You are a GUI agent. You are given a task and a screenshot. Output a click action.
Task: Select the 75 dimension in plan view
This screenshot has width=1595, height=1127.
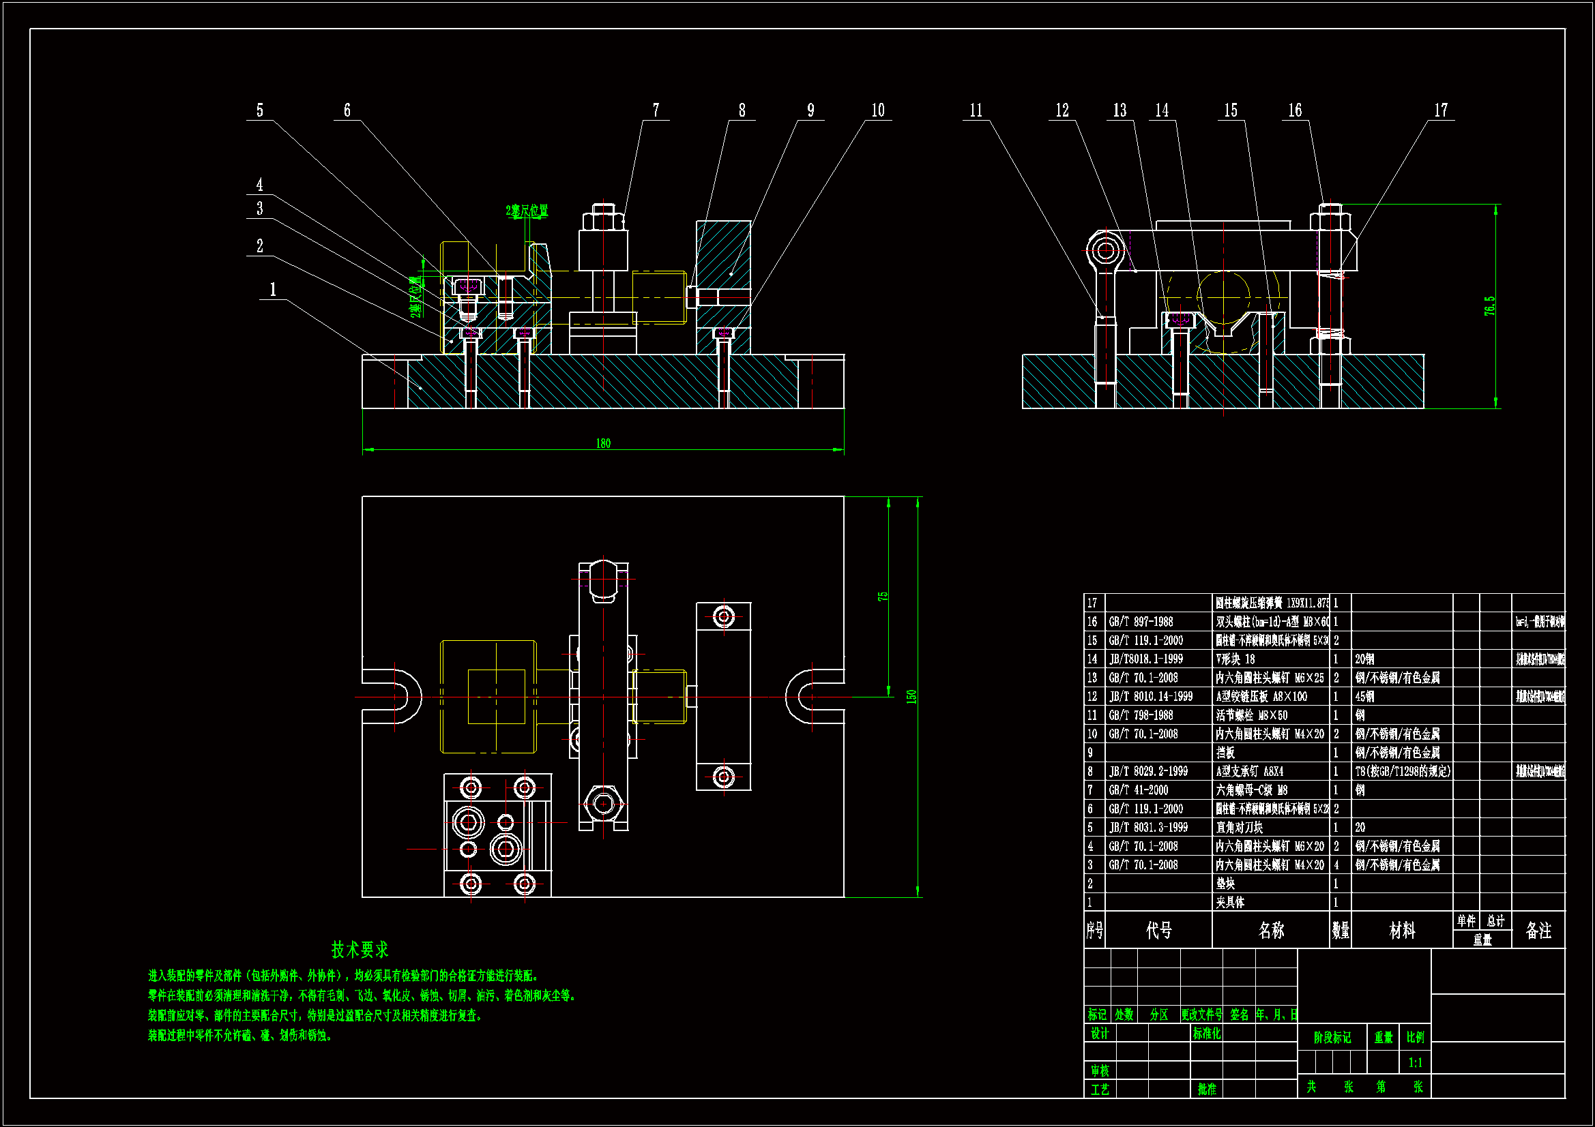882,597
